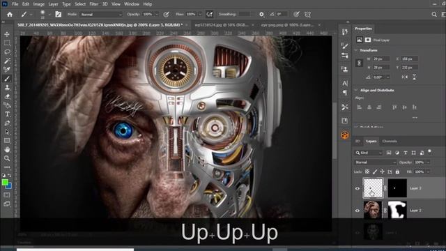The width and height of the screenshot is (446, 251).
Task: Filter layers by pixel layers
Action: [389, 153]
